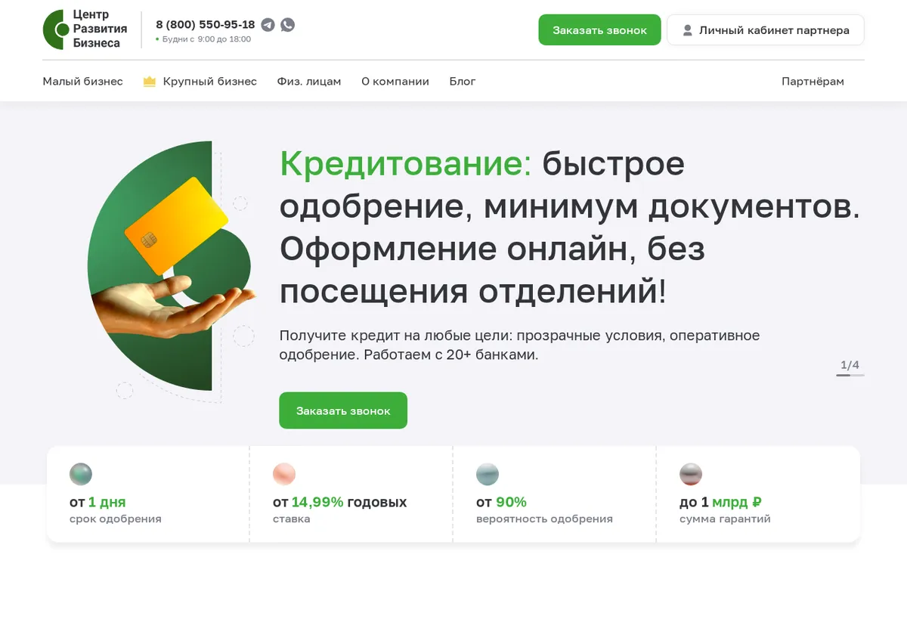Go to the Партнёрам page

[x=813, y=82]
